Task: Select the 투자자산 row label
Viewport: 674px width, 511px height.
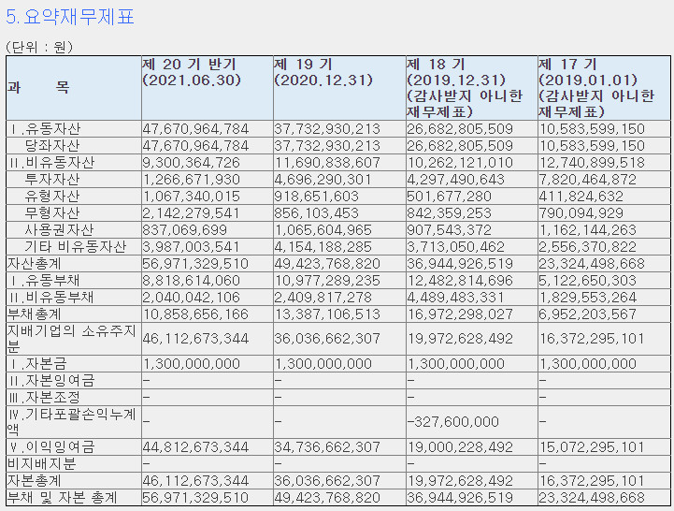Action: [52, 179]
